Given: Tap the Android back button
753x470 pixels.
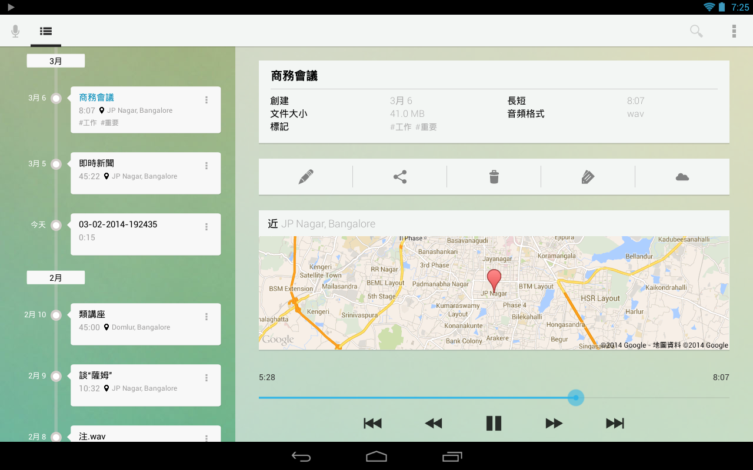Looking at the screenshot, I should tap(301, 456).
